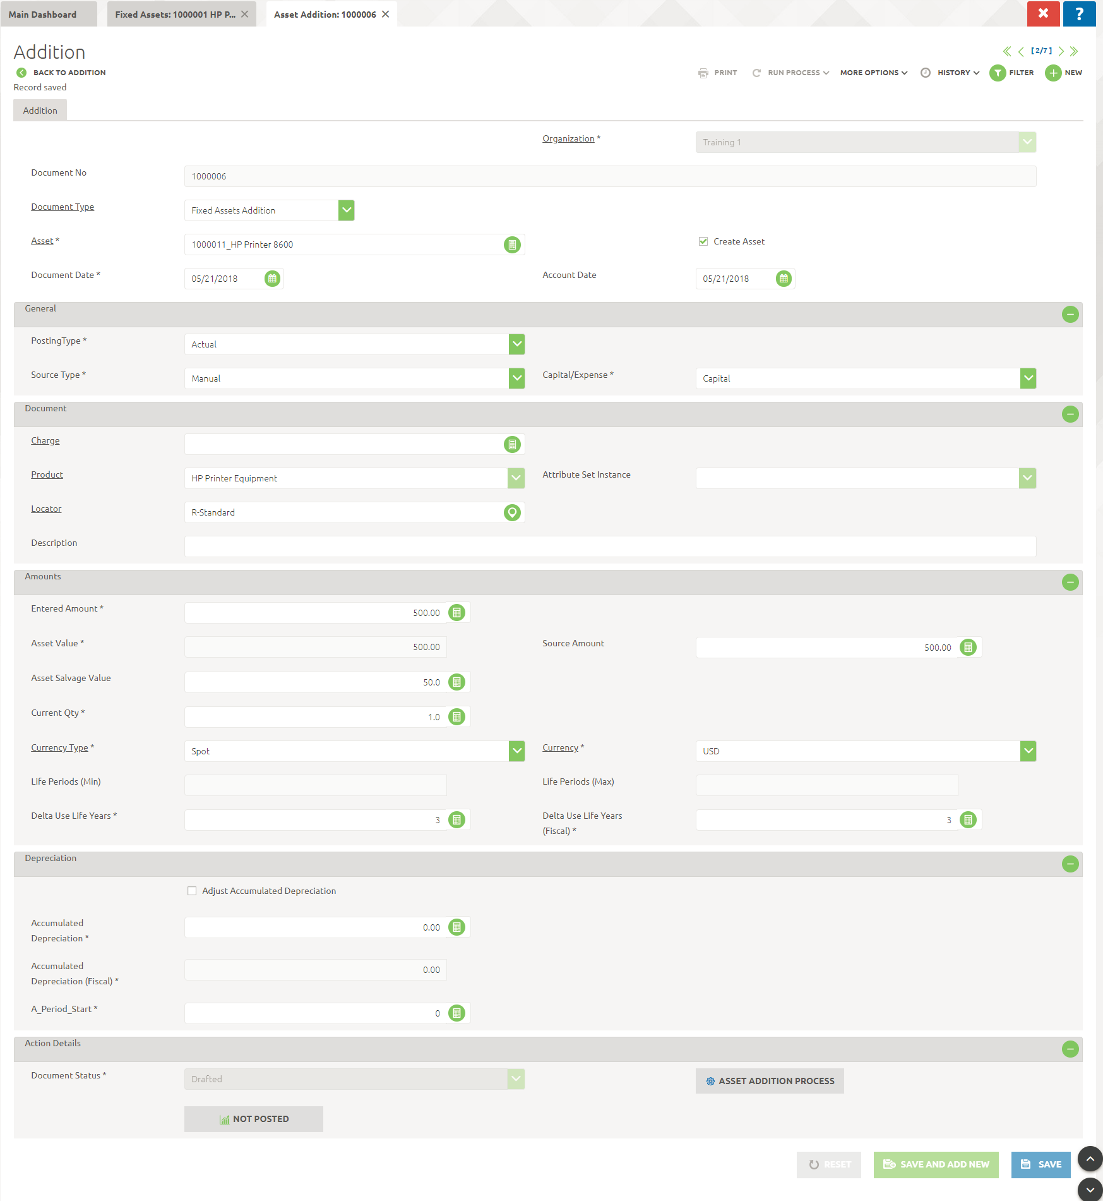Collapse the General section
The width and height of the screenshot is (1103, 1201).
1070,314
